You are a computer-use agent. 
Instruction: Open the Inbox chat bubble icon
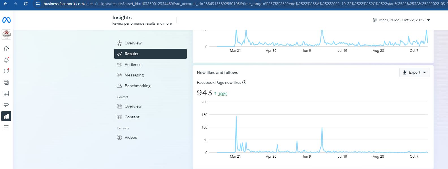[x=6, y=71]
